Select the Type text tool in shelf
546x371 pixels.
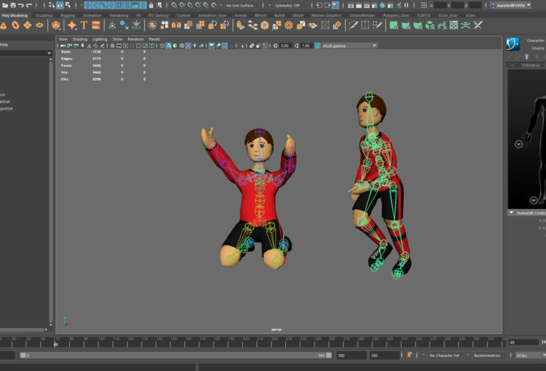[84, 25]
